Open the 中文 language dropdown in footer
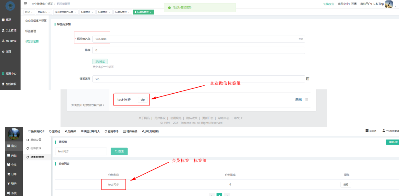The height and width of the screenshot is (196, 399). (238, 118)
